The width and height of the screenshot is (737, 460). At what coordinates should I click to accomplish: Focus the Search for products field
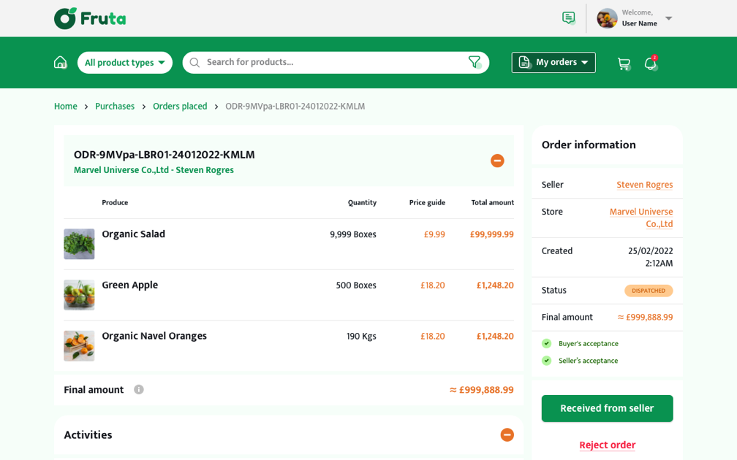(x=333, y=63)
